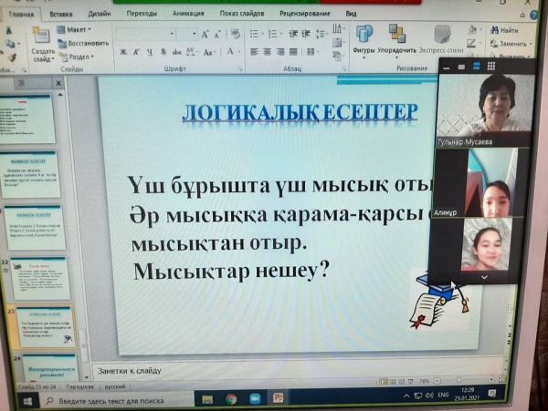Switch to the Вставка ribbon tab
The width and height of the screenshot is (548, 411).
coord(61,15)
